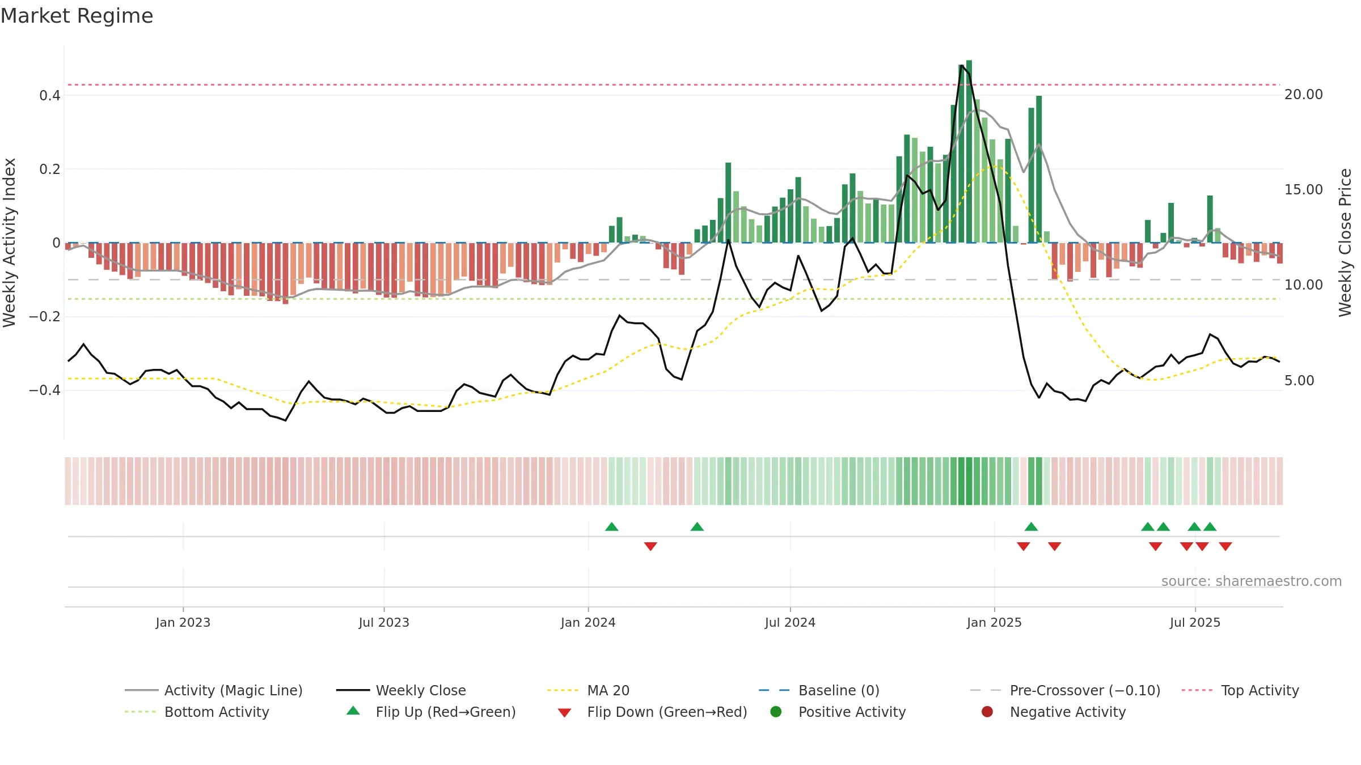Click the 10.00 price axis tick label
Image resolution: width=1361 pixels, height=765 pixels.
1304,284
